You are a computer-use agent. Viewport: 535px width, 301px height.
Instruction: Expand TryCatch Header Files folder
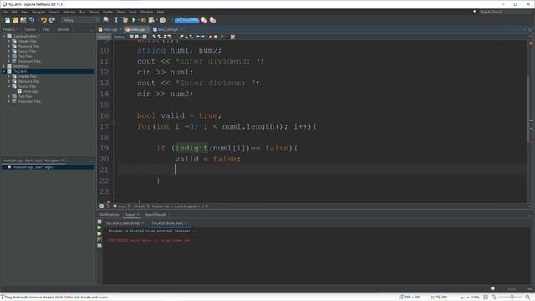click(9, 76)
